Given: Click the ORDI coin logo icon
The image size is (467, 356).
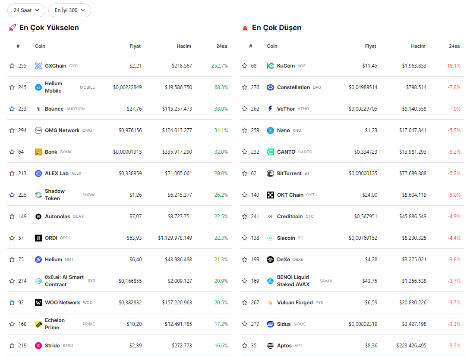Looking at the screenshot, I should coord(38,238).
